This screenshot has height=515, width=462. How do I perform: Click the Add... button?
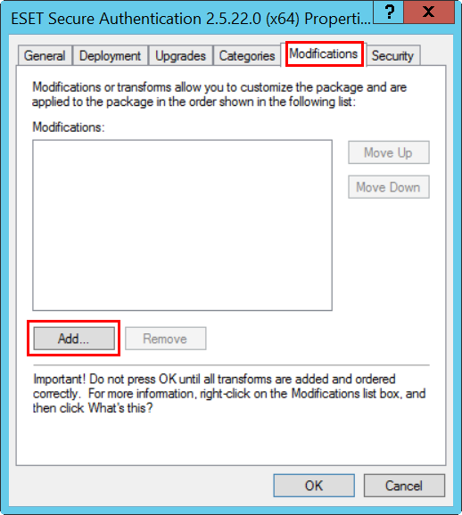pyautogui.click(x=74, y=339)
